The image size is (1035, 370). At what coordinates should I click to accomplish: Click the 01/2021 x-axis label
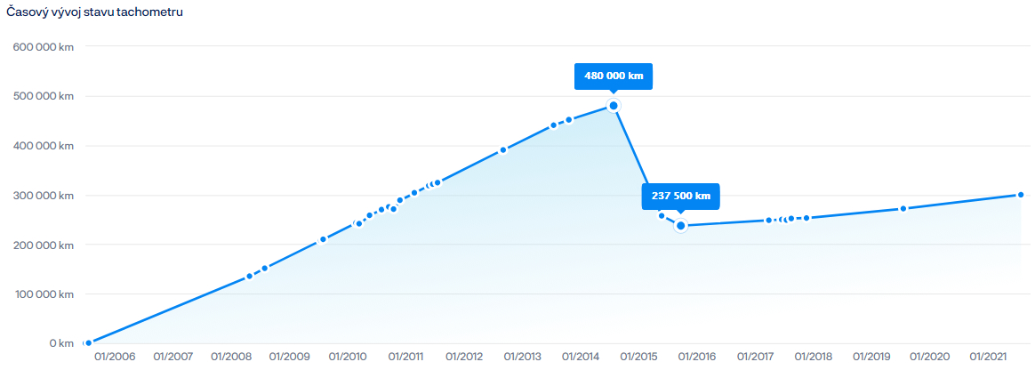988,357
